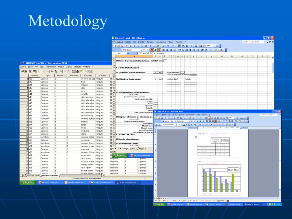
Task: Open the Borders dropdown arrow in Excel
Action: point(213,50)
